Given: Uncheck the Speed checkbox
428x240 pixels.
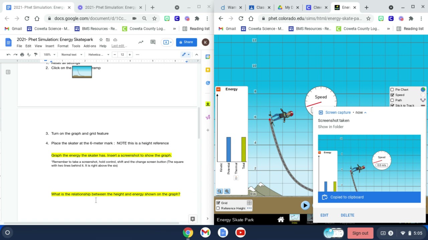Looking at the screenshot, I should [x=392, y=95].
